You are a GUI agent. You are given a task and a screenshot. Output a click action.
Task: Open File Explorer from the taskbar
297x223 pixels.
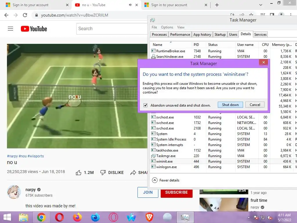pyautogui.click(x=23, y=217)
